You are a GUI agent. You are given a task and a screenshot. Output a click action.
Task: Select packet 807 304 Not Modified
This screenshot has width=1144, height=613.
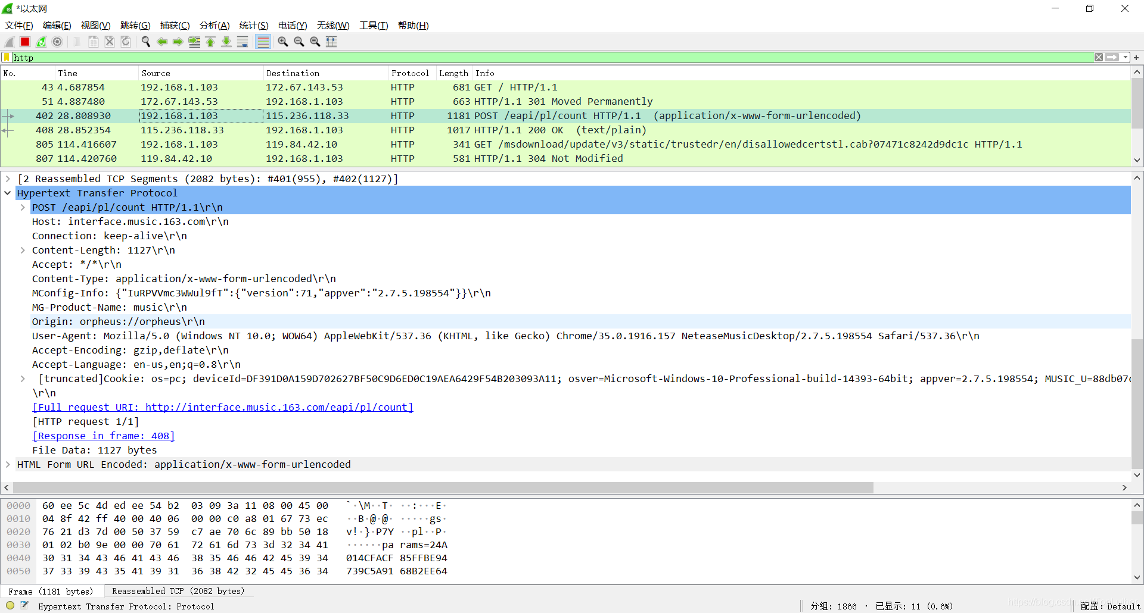tap(565, 158)
